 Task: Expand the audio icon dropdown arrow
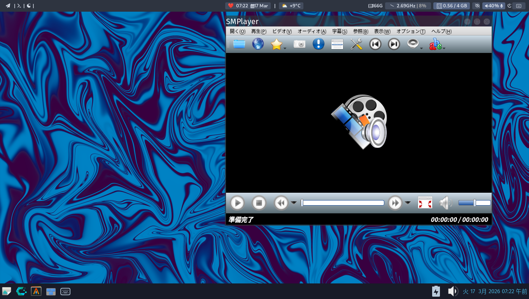coord(421,48)
